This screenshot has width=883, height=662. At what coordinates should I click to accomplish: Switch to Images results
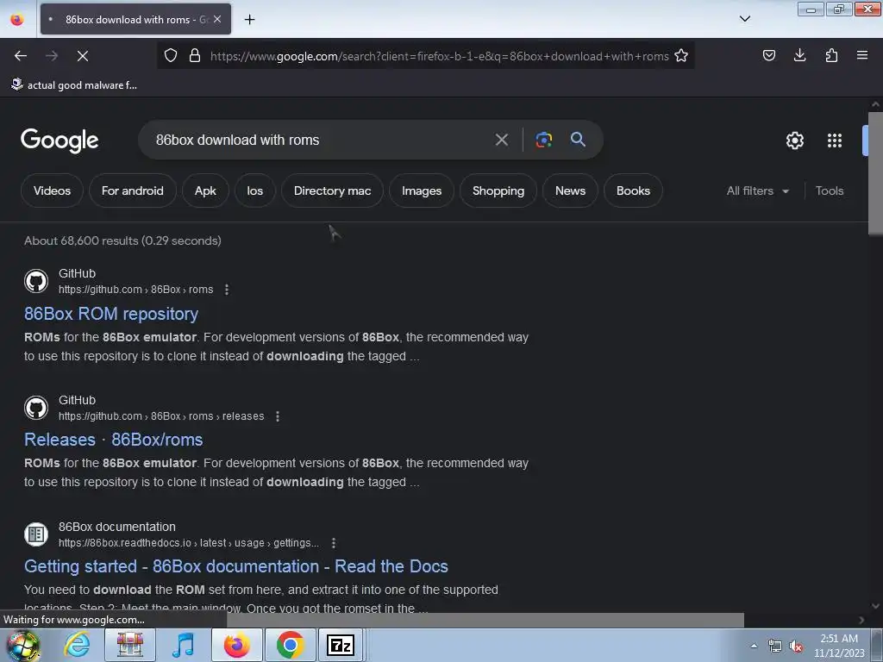tap(421, 190)
